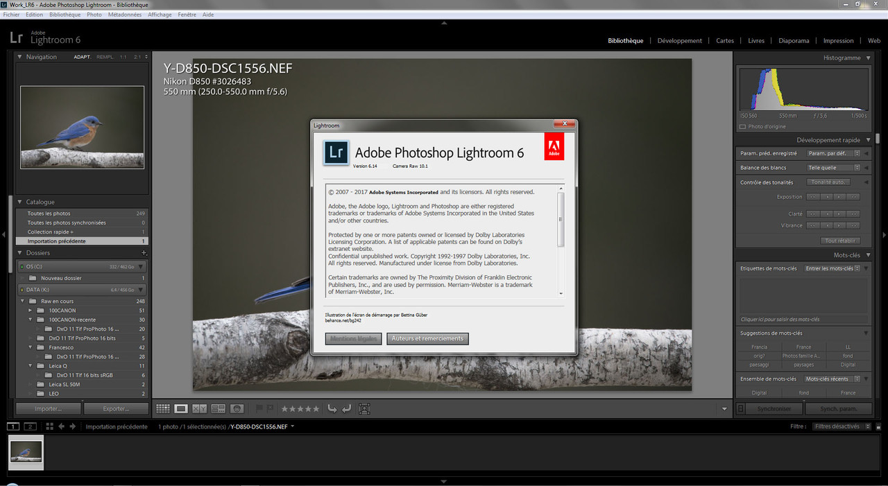
Task: Set navigator zoom to REMPL.
Action: point(105,57)
